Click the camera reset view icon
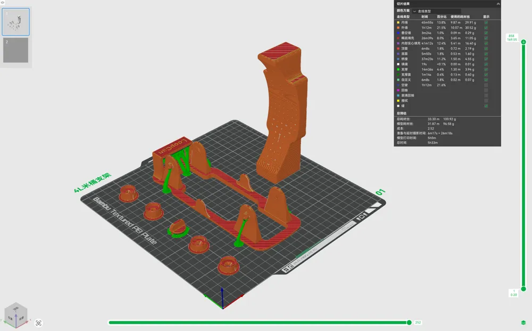 [x=39, y=323]
